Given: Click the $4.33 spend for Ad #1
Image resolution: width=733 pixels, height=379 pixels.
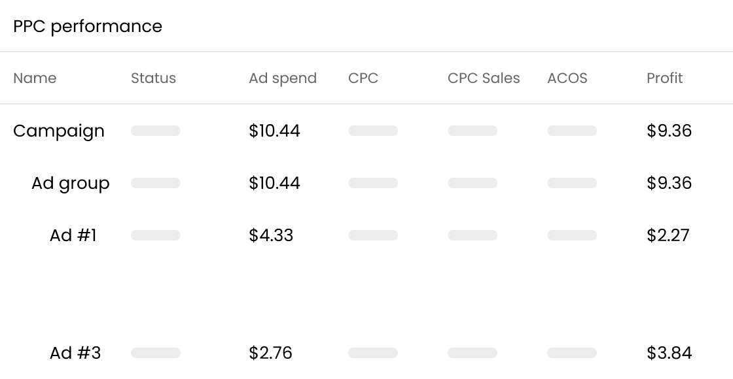Looking at the screenshot, I should 271,235.
